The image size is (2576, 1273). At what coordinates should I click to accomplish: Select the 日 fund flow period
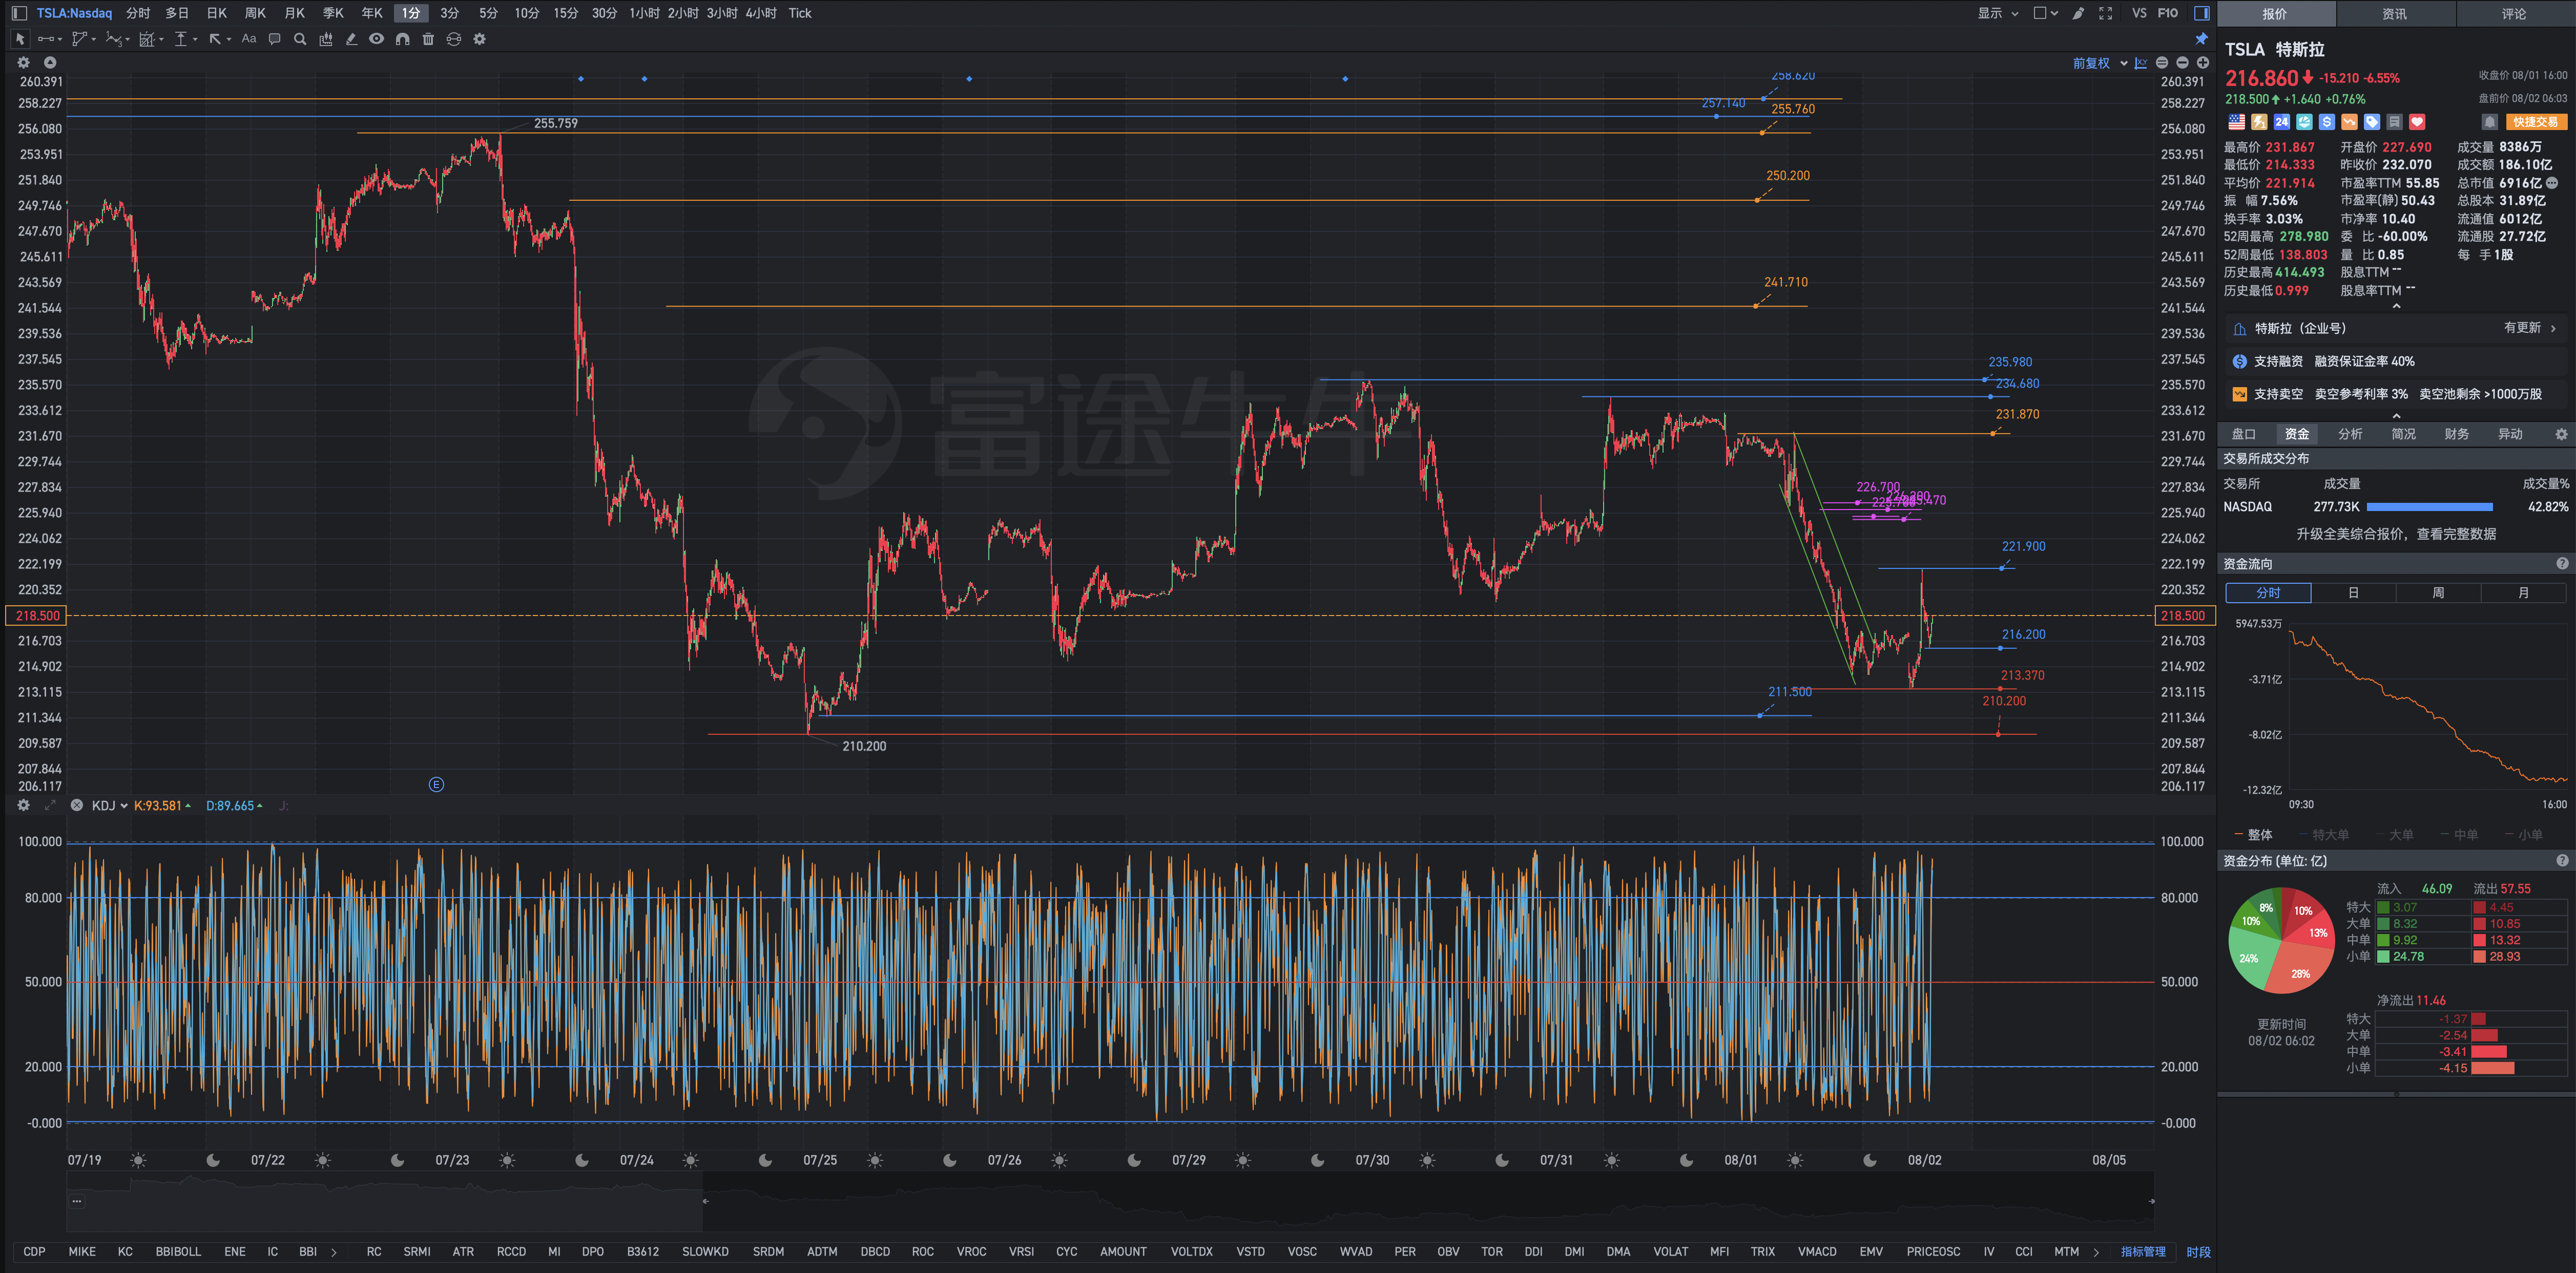click(x=2353, y=592)
